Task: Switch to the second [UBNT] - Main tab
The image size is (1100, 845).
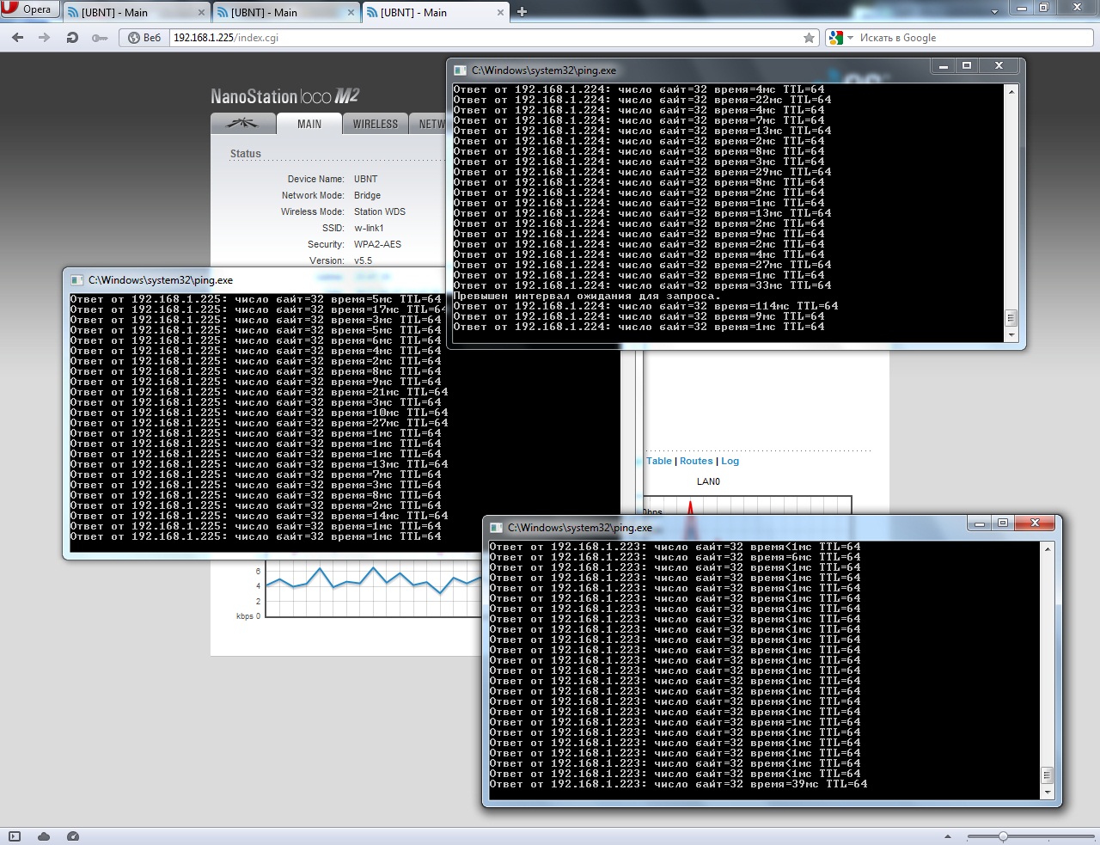Action: 285,12
